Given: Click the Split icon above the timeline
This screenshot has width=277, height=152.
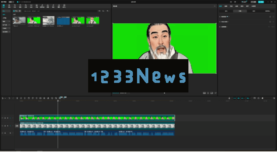Looking at the screenshot, I should [x=17, y=98].
